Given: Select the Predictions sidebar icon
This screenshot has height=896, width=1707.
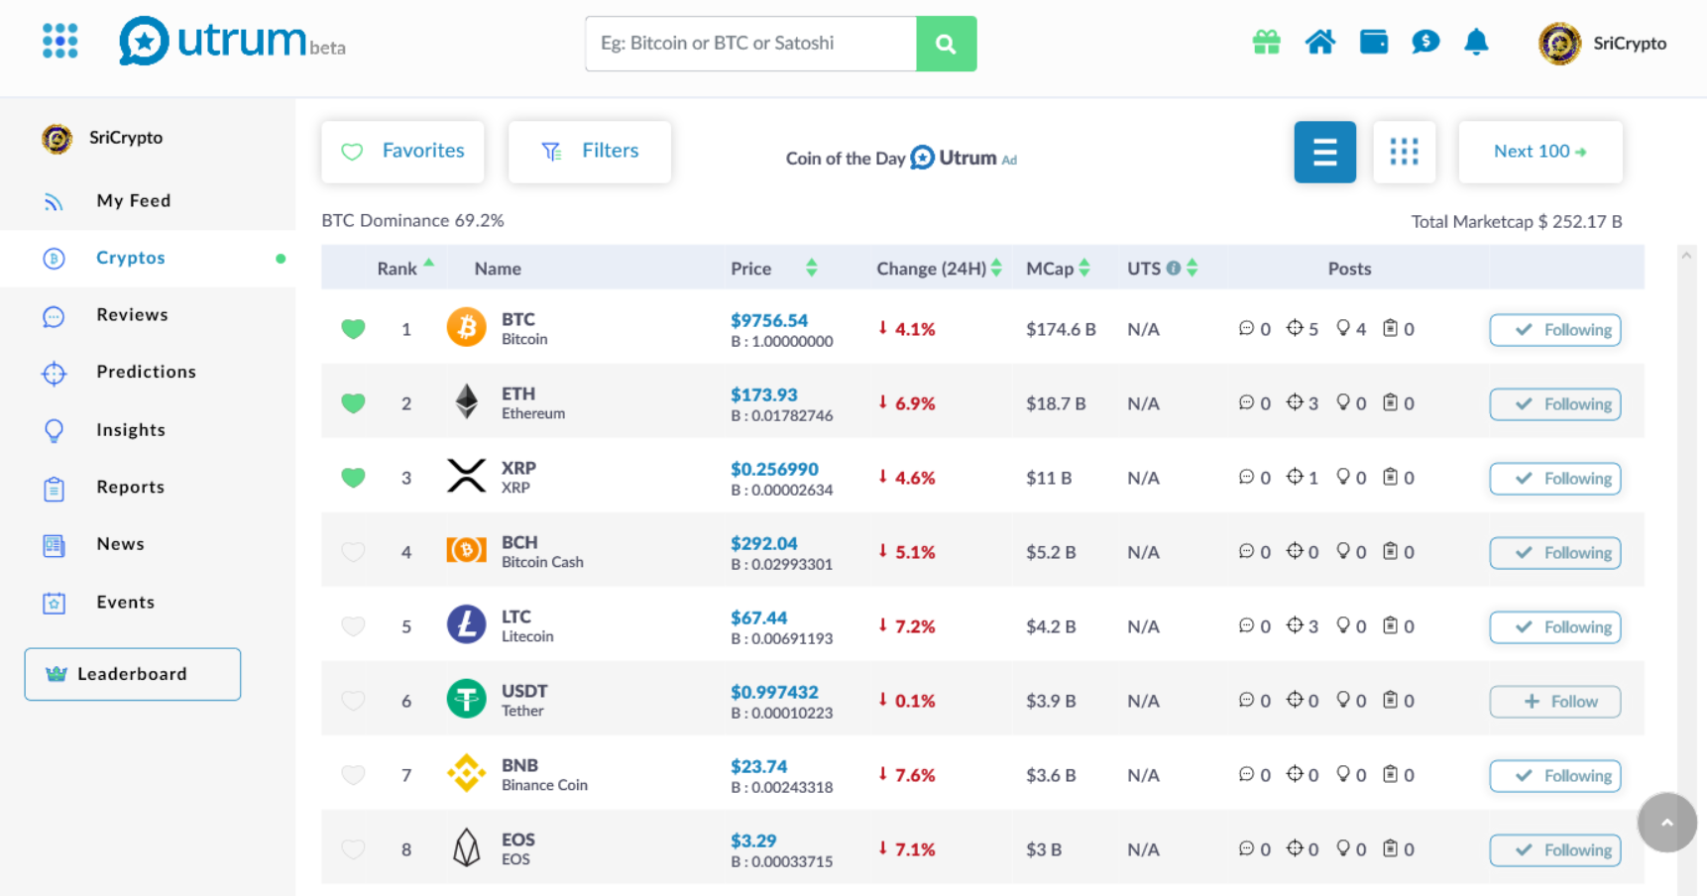Looking at the screenshot, I should click(54, 373).
